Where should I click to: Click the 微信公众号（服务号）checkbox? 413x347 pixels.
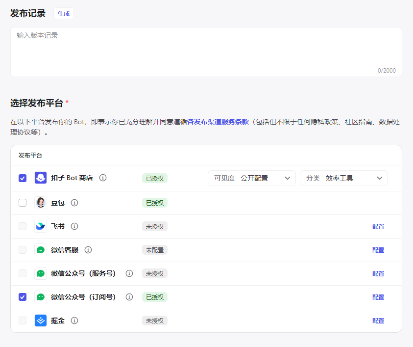coord(23,273)
